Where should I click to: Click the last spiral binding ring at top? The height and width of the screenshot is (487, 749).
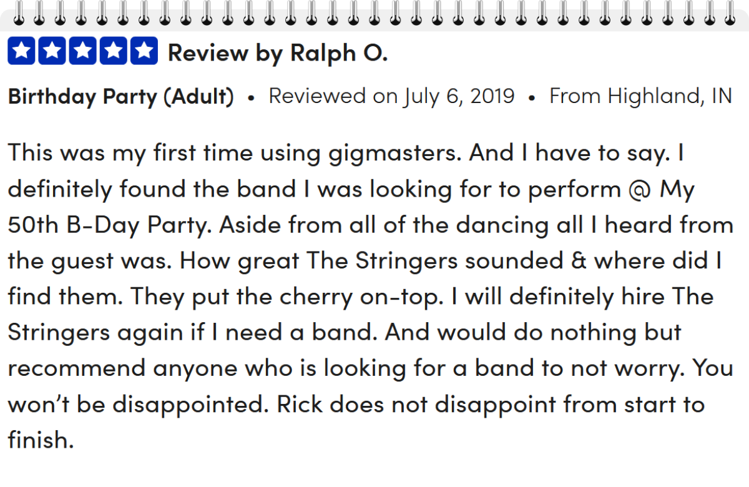(730, 12)
